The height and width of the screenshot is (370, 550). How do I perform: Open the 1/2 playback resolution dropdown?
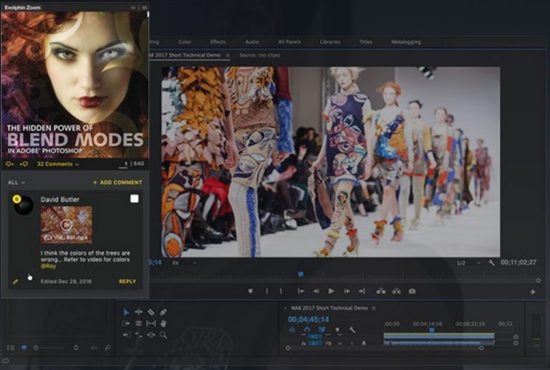[x=468, y=263]
